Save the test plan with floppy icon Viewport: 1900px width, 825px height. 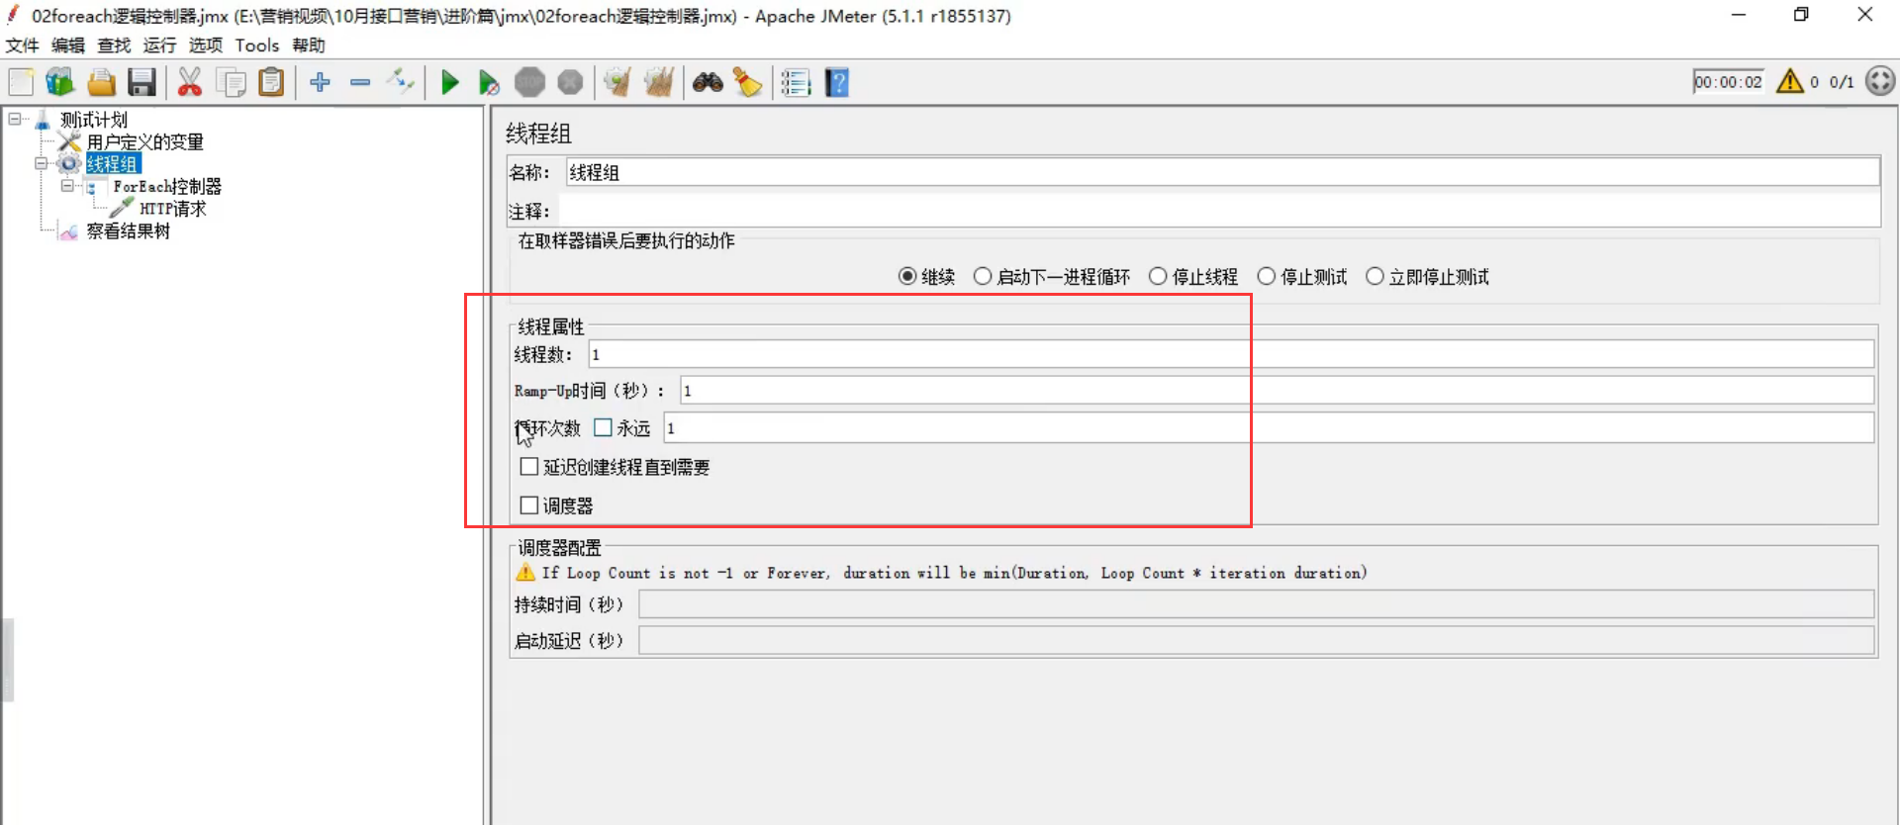click(142, 82)
